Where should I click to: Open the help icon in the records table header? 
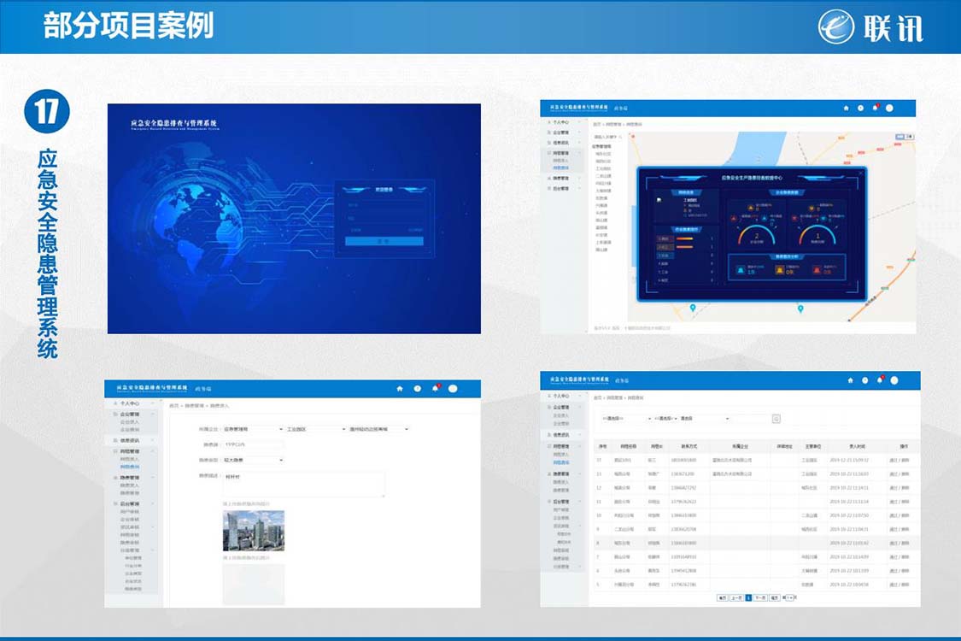tap(864, 380)
